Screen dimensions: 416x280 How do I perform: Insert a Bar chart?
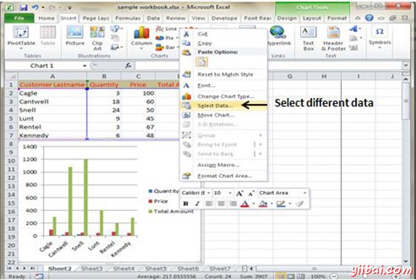(x=166, y=48)
